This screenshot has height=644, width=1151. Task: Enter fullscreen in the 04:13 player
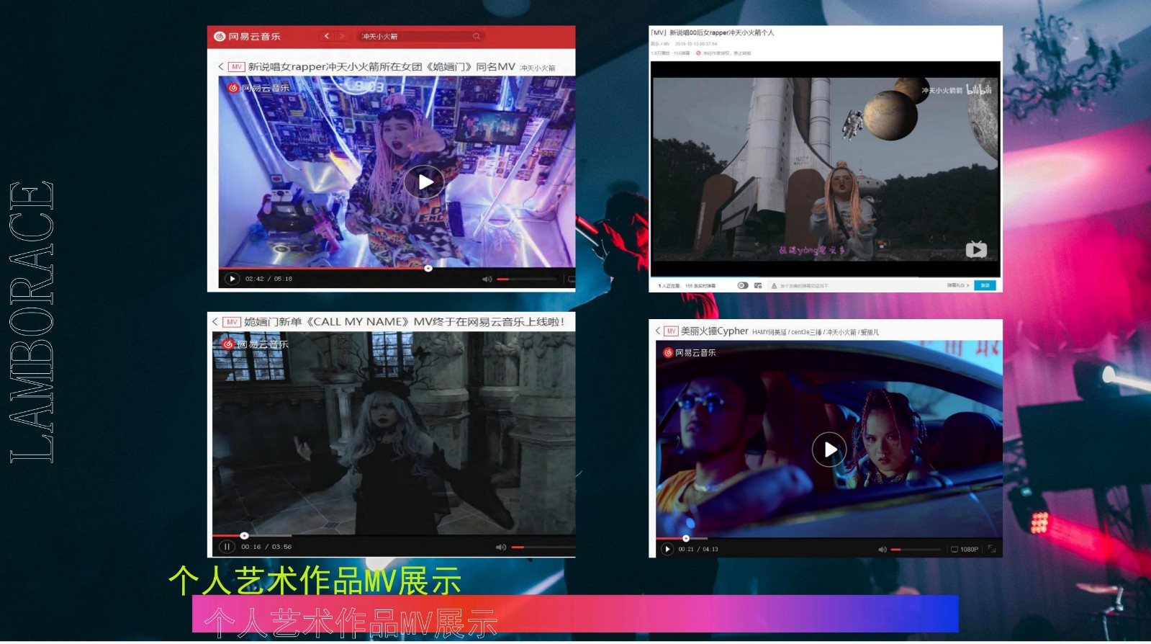coord(992,549)
